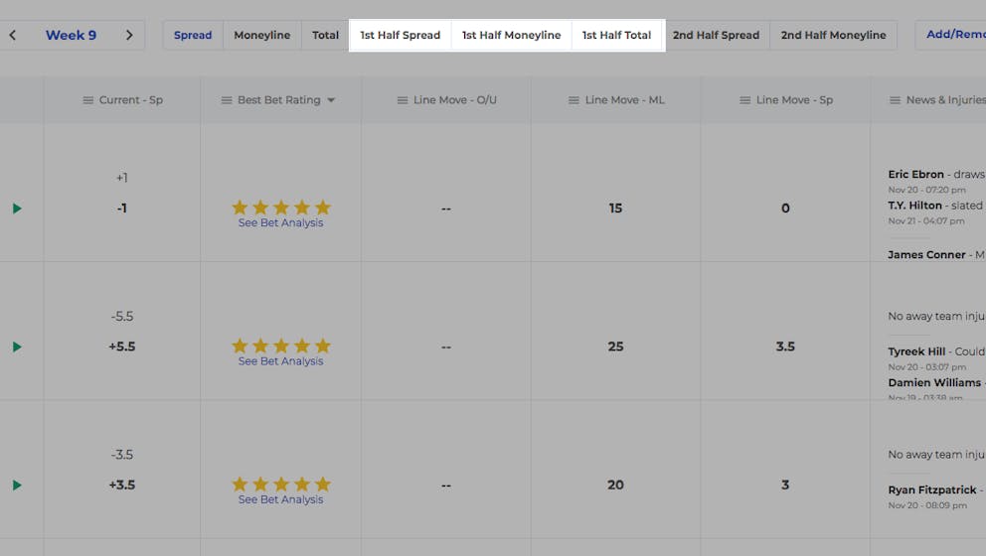Click the Add/Remove columns button
This screenshot has width=986, height=556.
[x=951, y=35]
